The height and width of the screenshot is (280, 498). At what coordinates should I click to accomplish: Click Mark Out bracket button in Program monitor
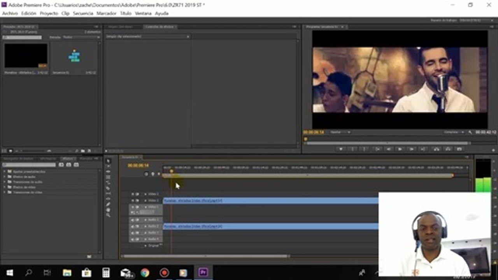[365, 149]
